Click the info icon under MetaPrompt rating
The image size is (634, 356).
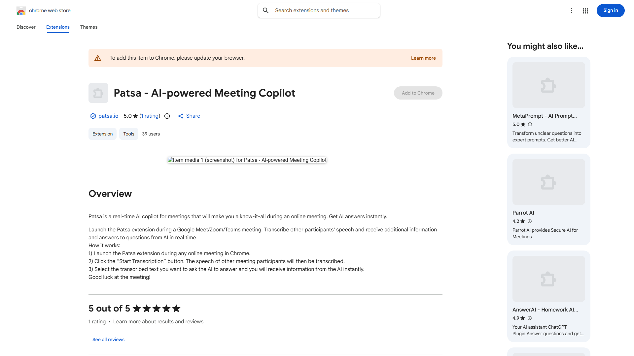(x=530, y=124)
